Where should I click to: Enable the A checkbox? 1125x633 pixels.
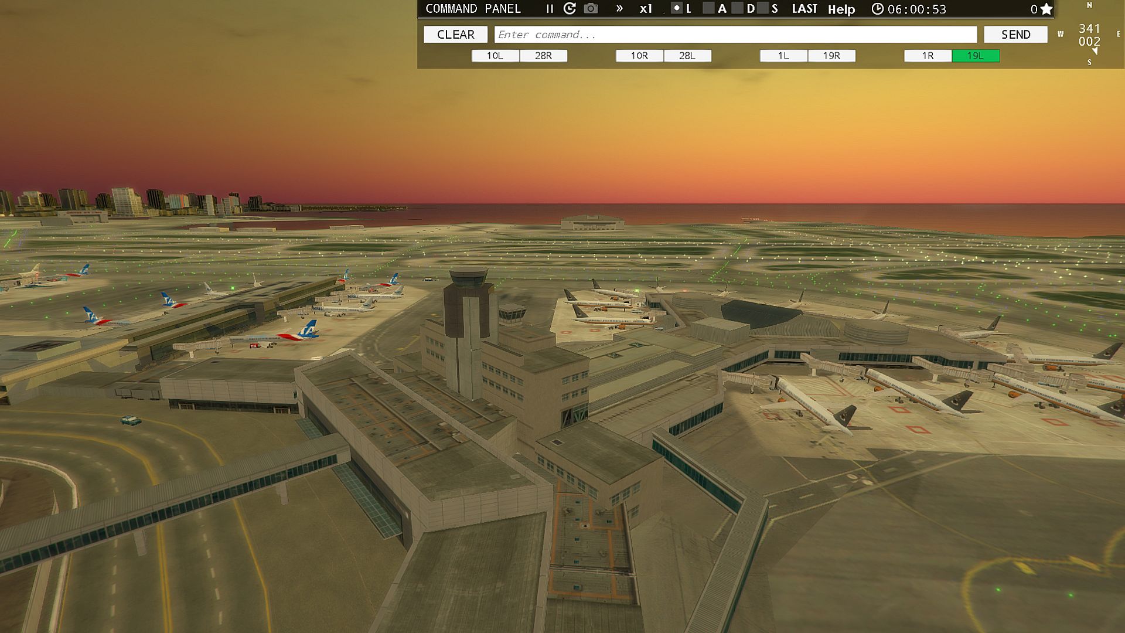pyautogui.click(x=708, y=8)
